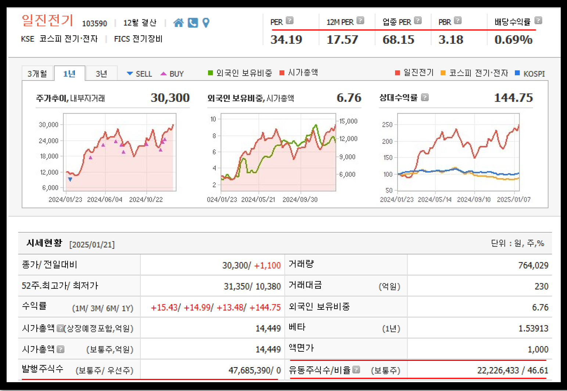Open the 상대수익률 chart
The width and height of the screenshot is (567, 391).
click(x=458, y=152)
